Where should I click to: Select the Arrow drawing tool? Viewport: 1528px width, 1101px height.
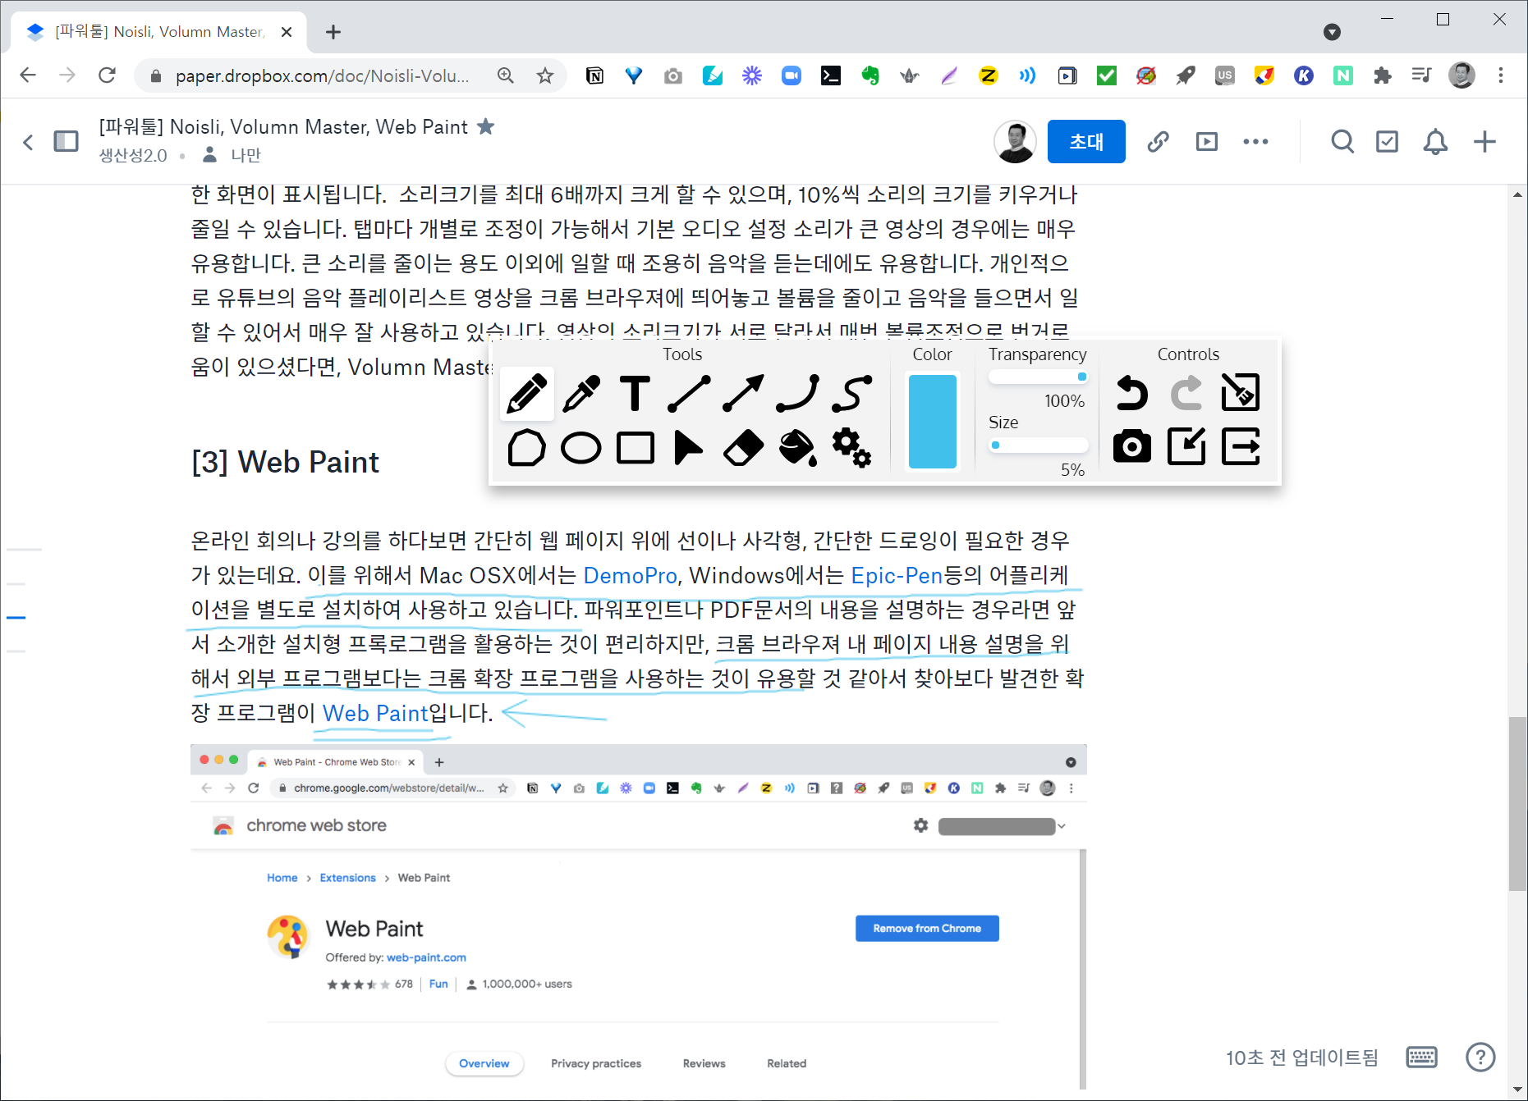(x=743, y=393)
